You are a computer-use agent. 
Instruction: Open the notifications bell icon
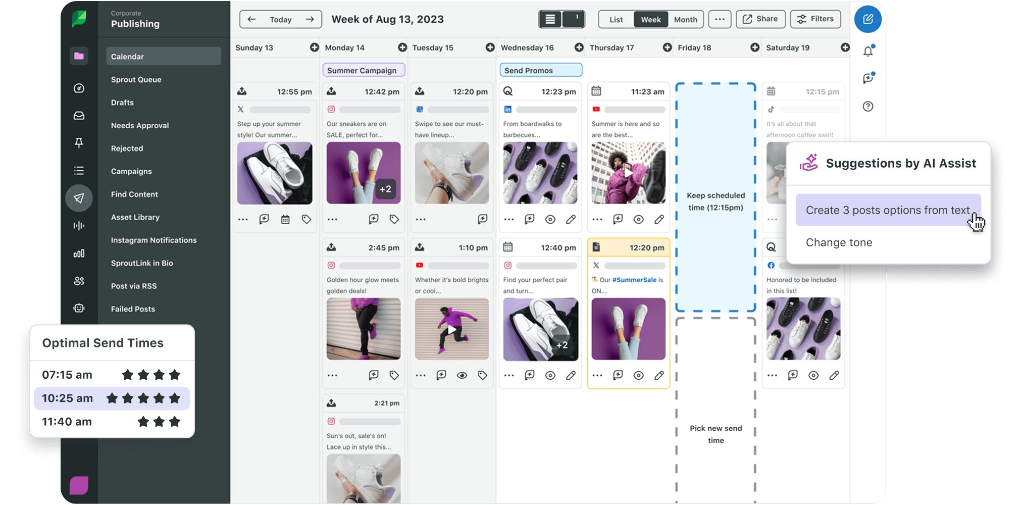tap(867, 50)
